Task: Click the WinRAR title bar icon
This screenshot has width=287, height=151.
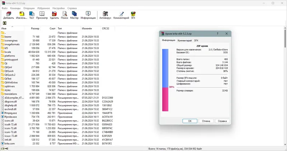Action: pos(3,3)
